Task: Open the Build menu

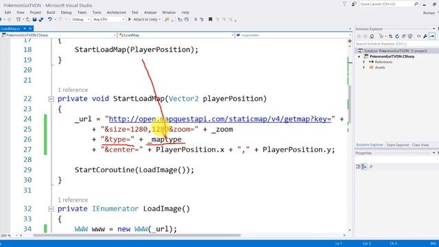Action: pos(51,12)
